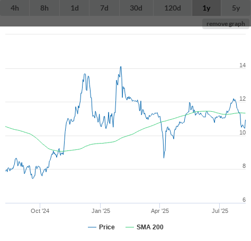Choose the 30d time range tab
Screen dimensions: 251x241
pyautogui.click(x=136, y=8)
